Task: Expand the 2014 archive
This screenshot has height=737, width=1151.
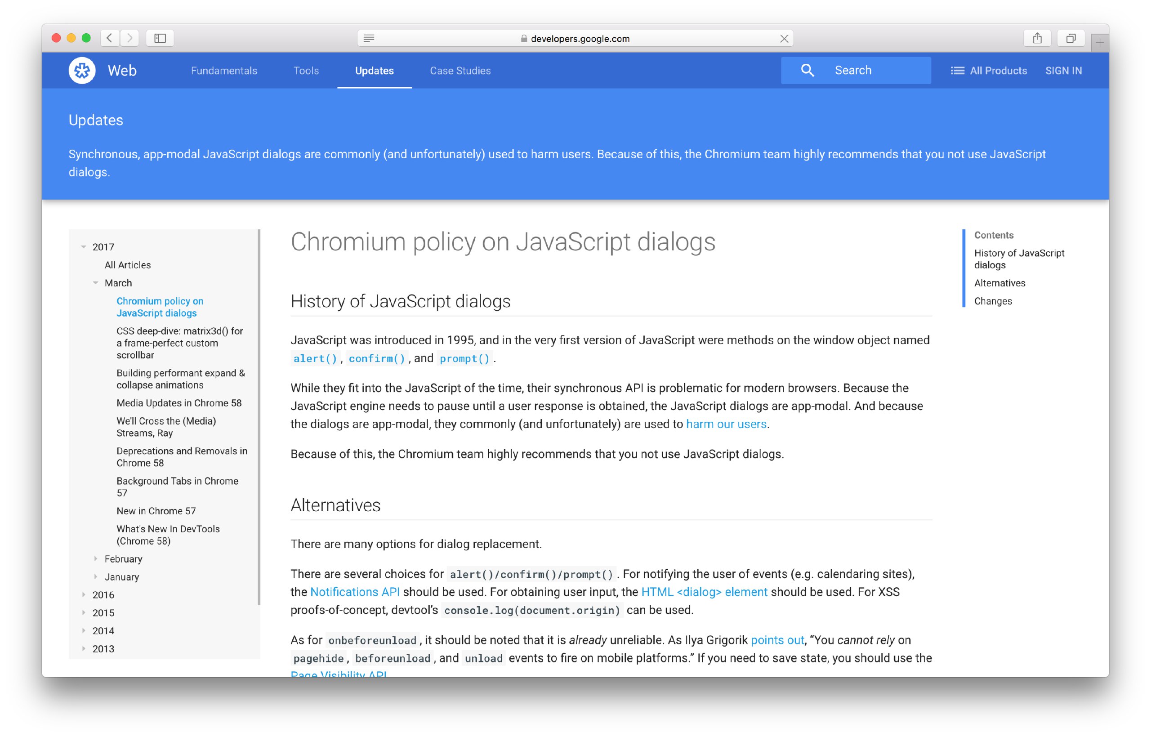Action: click(84, 630)
